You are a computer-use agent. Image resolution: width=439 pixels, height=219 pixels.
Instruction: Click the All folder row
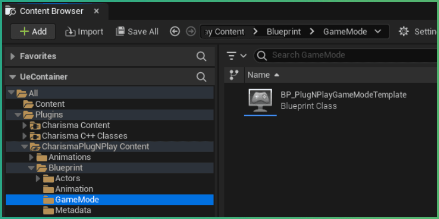(110, 93)
